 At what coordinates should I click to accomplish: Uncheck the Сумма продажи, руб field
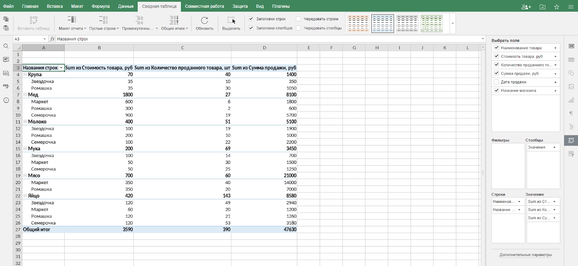click(496, 73)
